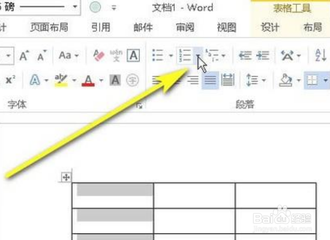
Task: Apply multilevel list formatting
Action: pyautogui.click(x=212, y=56)
